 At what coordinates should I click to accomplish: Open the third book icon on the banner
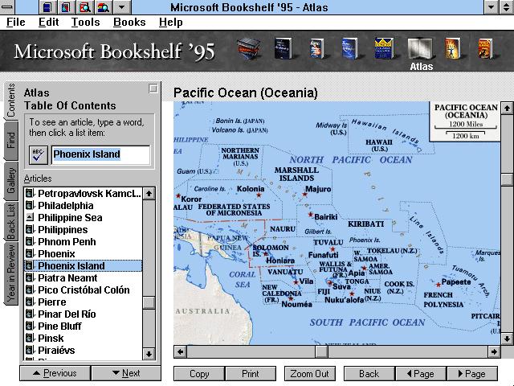[316, 48]
